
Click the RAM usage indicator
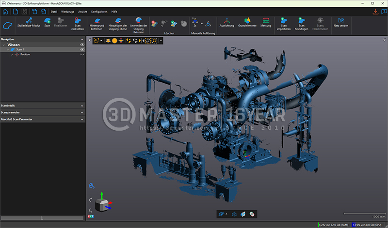[x=333, y=225]
